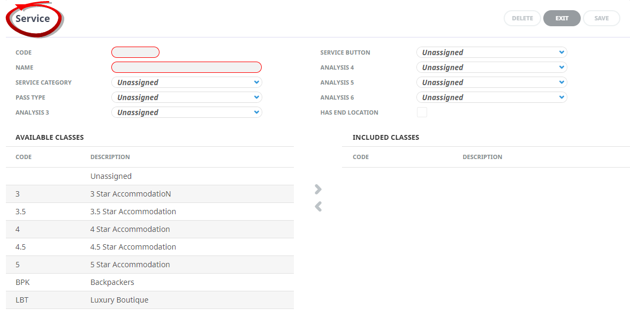The height and width of the screenshot is (324, 630).
Task: Expand the Analysis 6 dropdown
Action: [x=491, y=97]
